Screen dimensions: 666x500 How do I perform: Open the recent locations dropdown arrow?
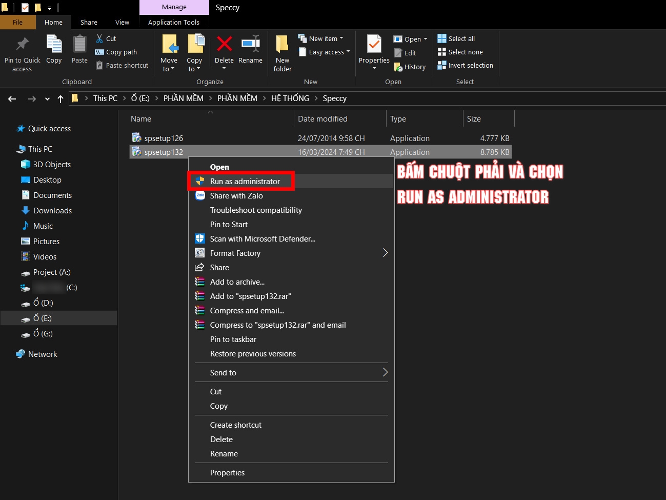coord(47,99)
